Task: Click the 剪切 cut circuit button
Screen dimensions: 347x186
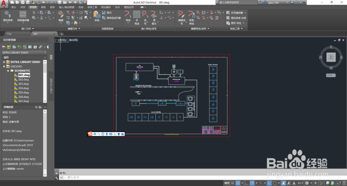Action: (107, 13)
